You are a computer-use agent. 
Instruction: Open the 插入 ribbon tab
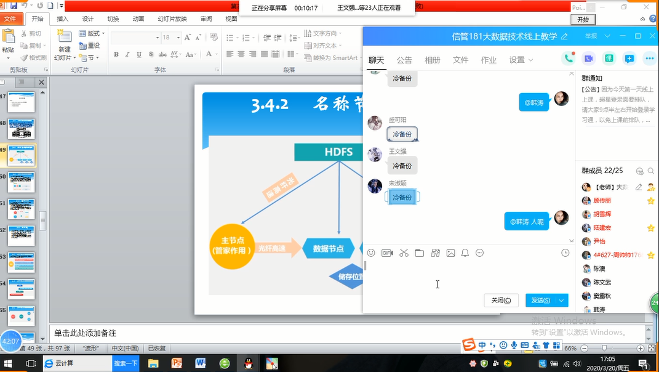click(63, 19)
